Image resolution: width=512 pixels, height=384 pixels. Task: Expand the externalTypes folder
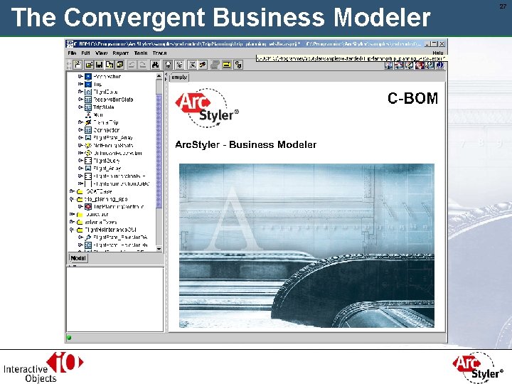72,222
